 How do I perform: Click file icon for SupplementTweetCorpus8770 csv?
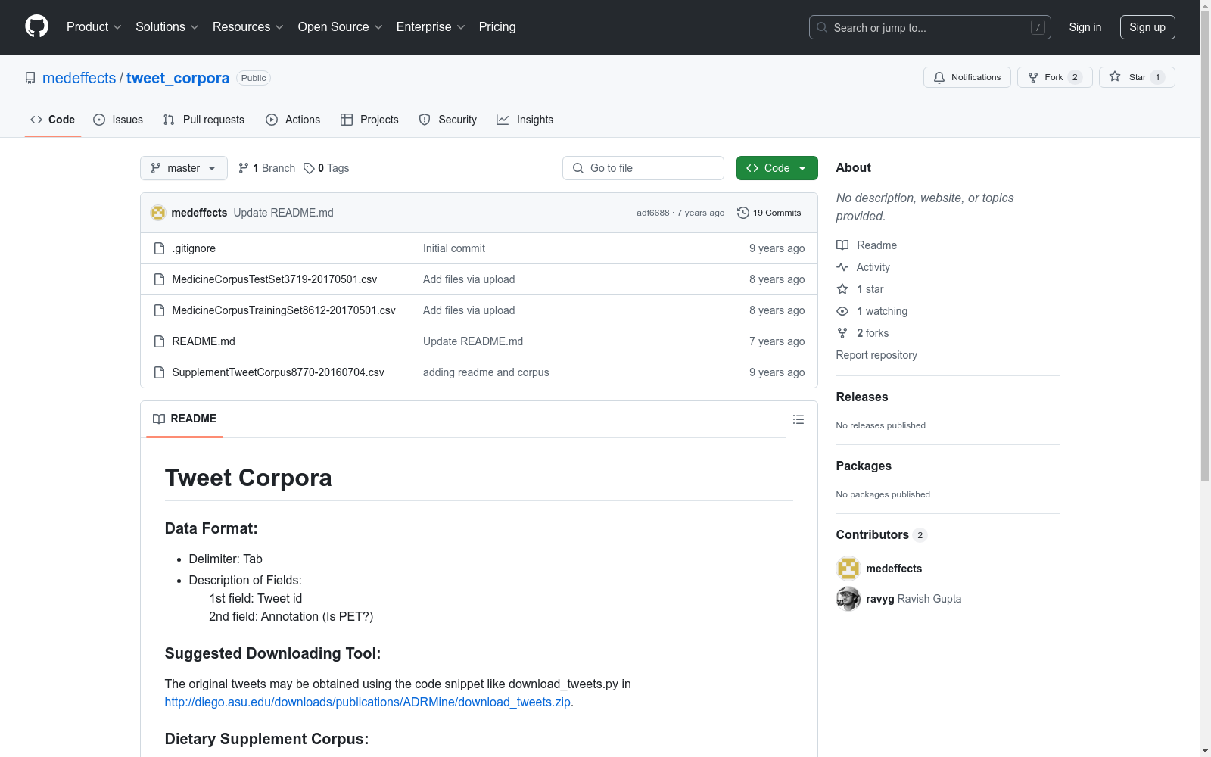(159, 372)
